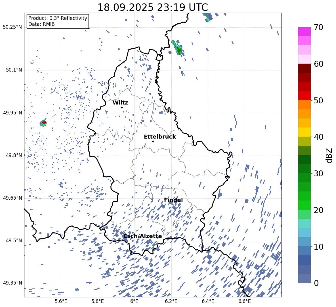Click the Wiltz city label
Viewport: 336px width, 307px height.
point(120,103)
